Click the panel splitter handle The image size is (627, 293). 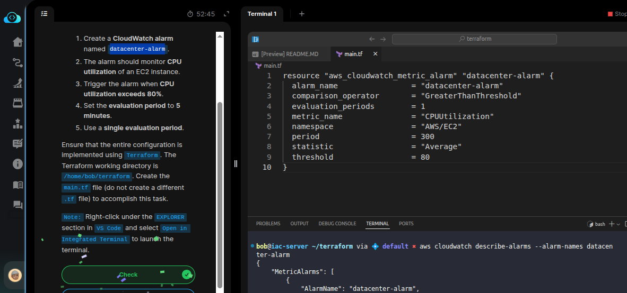(x=236, y=163)
